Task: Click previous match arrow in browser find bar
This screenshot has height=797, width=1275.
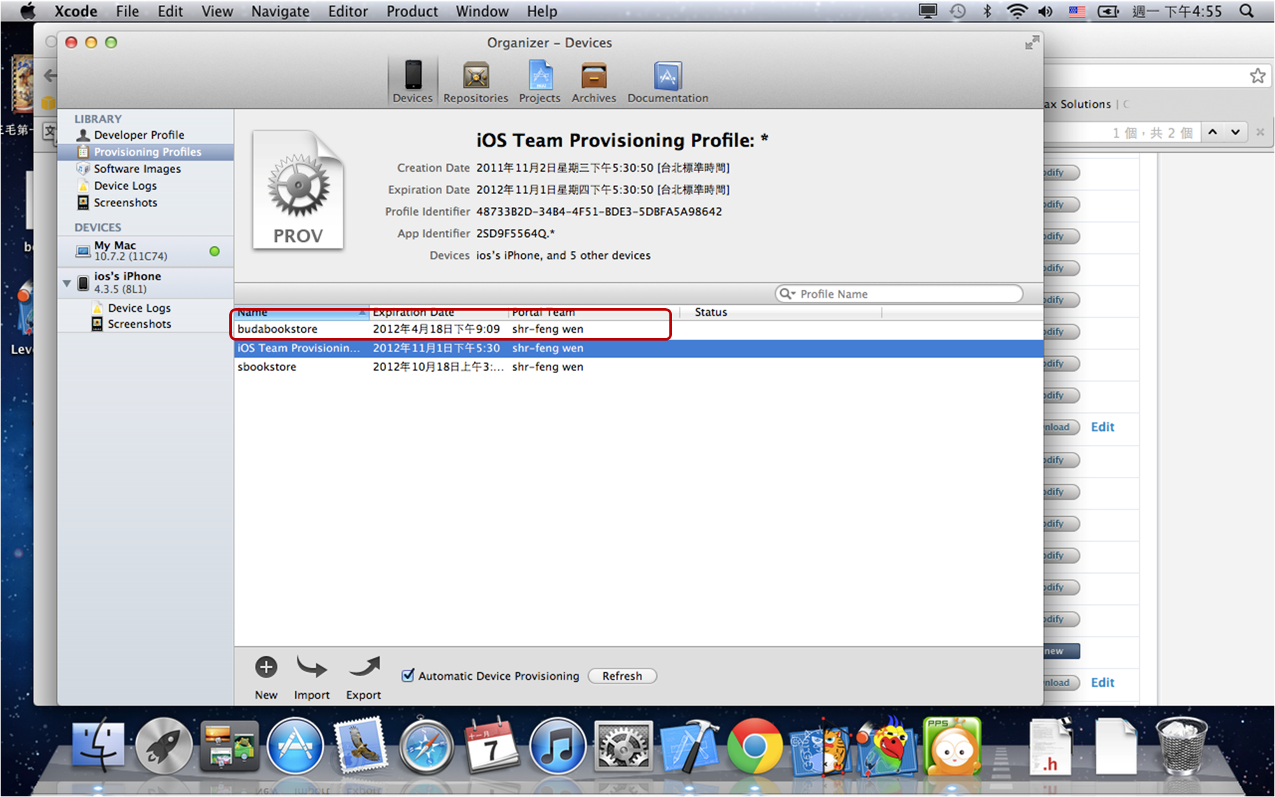Action: click(x=1212, y=132)
